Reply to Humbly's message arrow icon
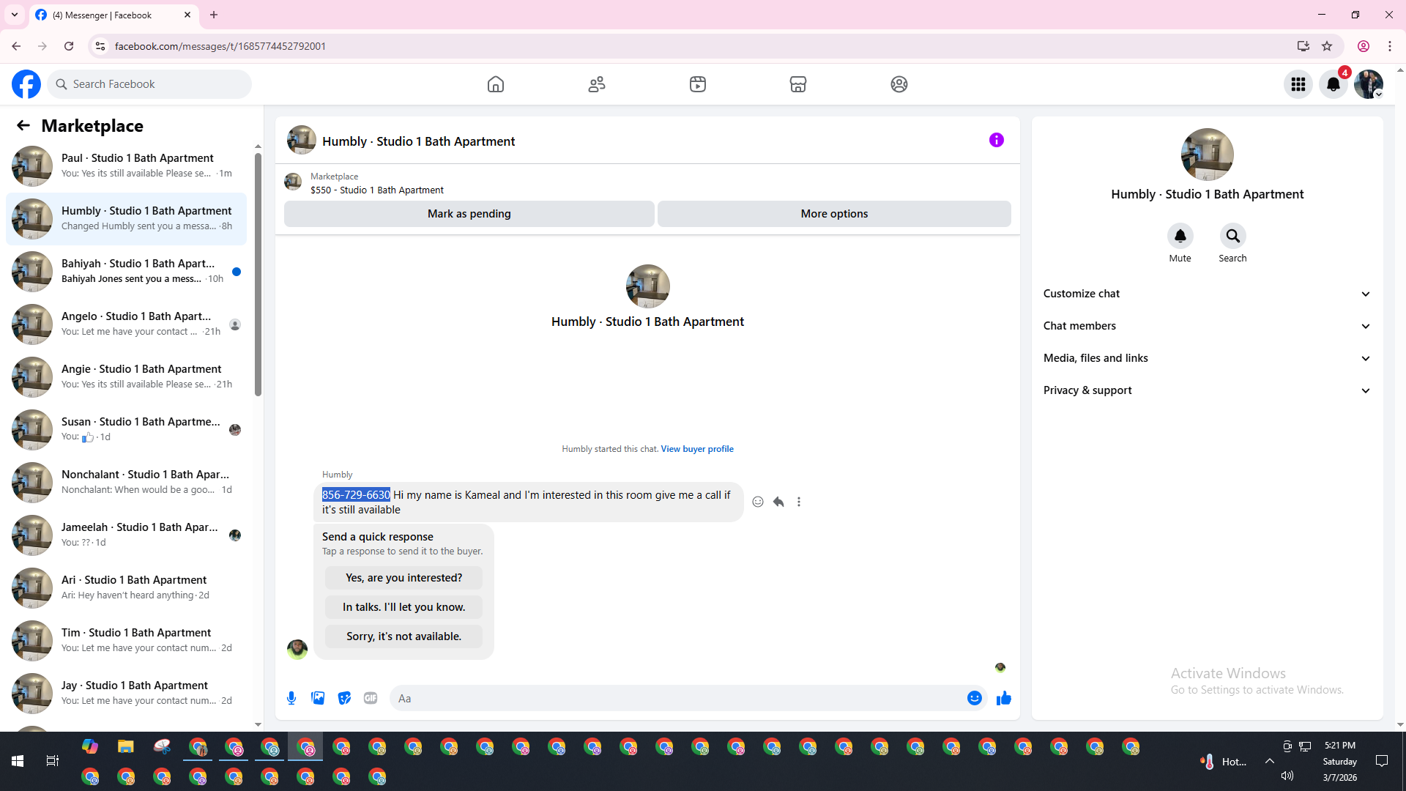This screenshot has width=1406, height=791. 778,502
